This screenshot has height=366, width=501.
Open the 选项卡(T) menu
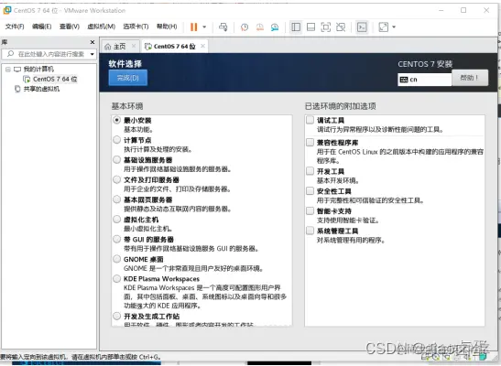(x=136, y=27)
